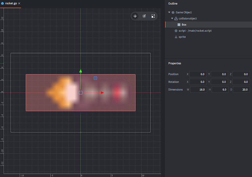
Task: Click the Dimensions H field showing 6.0
Action: [220, 90]
